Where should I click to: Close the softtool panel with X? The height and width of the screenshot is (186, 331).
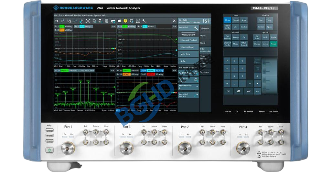click(x=174, y=21)
